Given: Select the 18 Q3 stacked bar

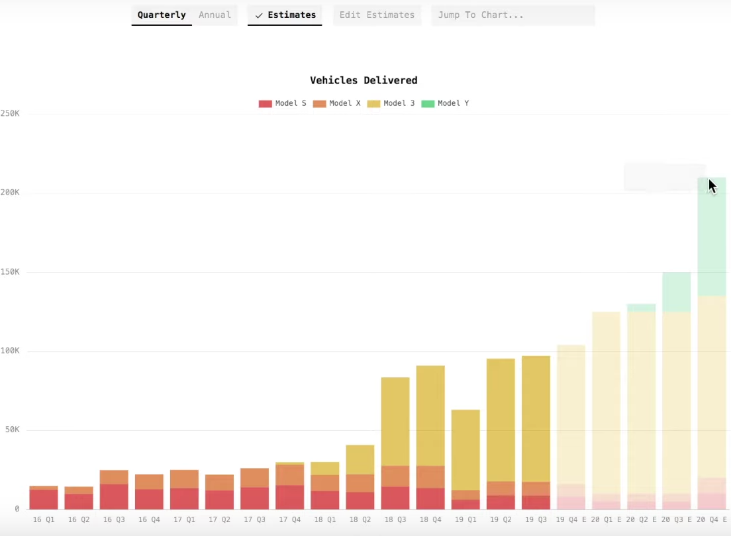Looking at the screenshot, I should [x=395, y=443].
